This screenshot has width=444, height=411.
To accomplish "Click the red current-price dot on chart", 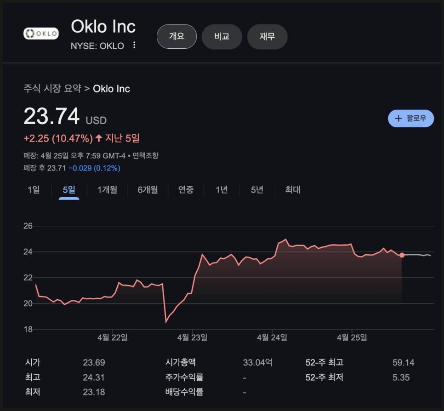I will pos(402,255).
